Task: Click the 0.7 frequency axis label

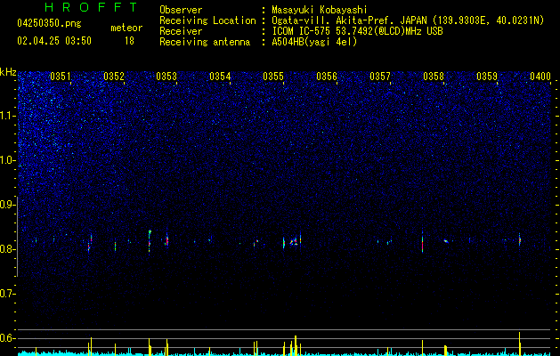Action: 8,294
